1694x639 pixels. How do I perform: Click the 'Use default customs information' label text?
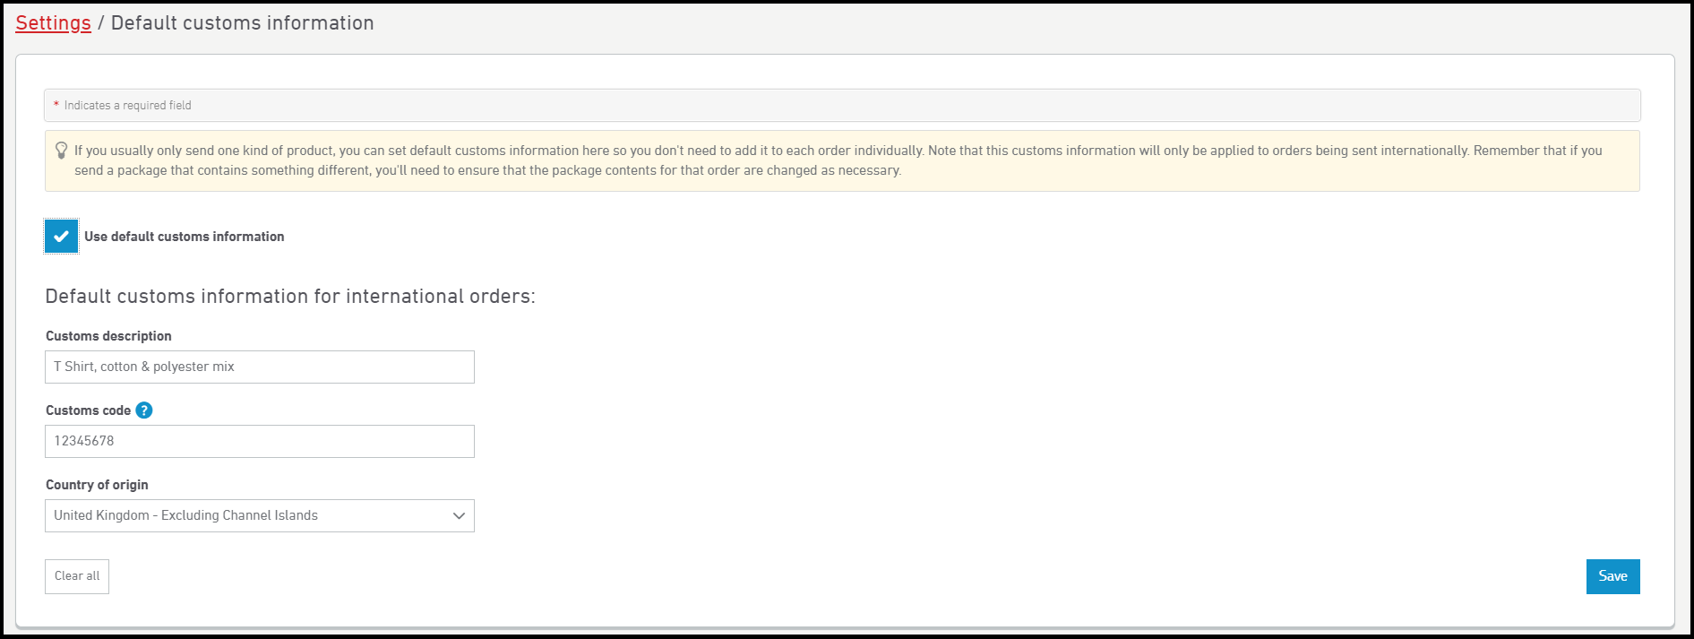(x=185, y=237)
